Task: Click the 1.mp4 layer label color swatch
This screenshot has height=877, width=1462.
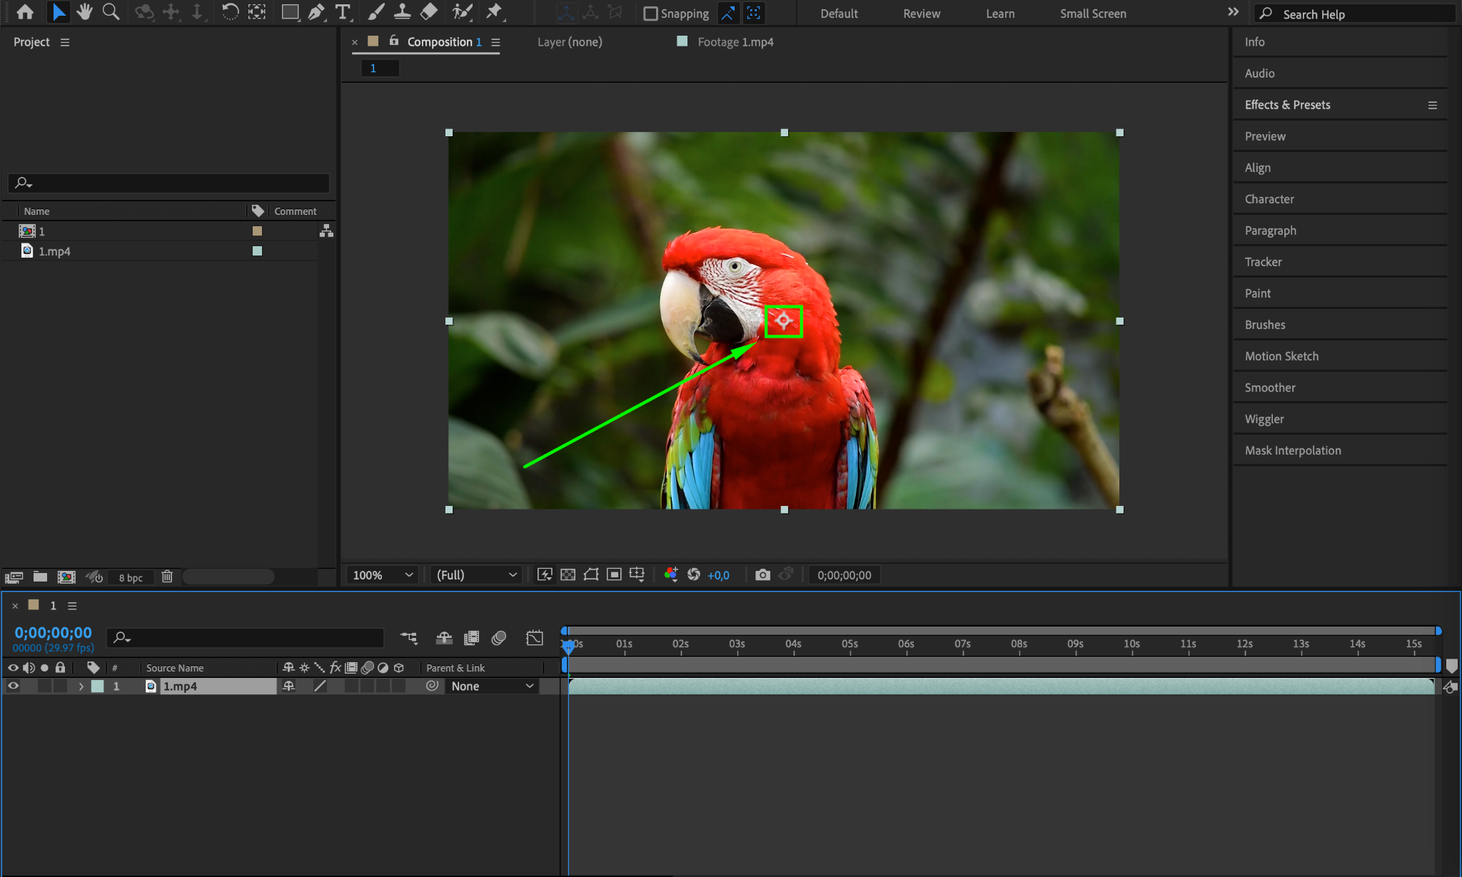Action: [98, 686]
